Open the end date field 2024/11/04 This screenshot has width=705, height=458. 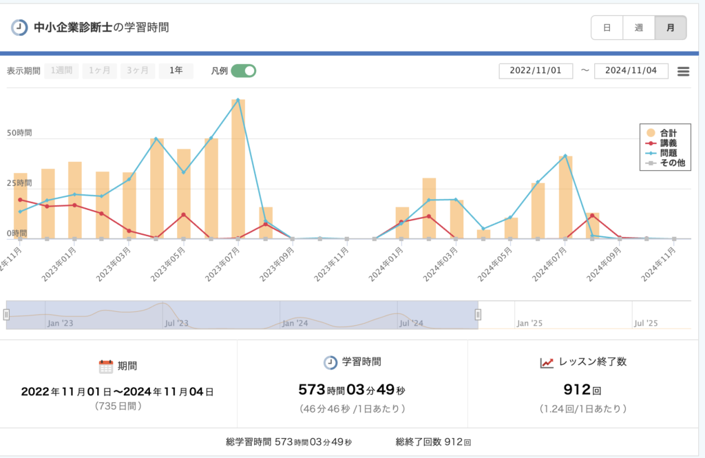point(631,71)
